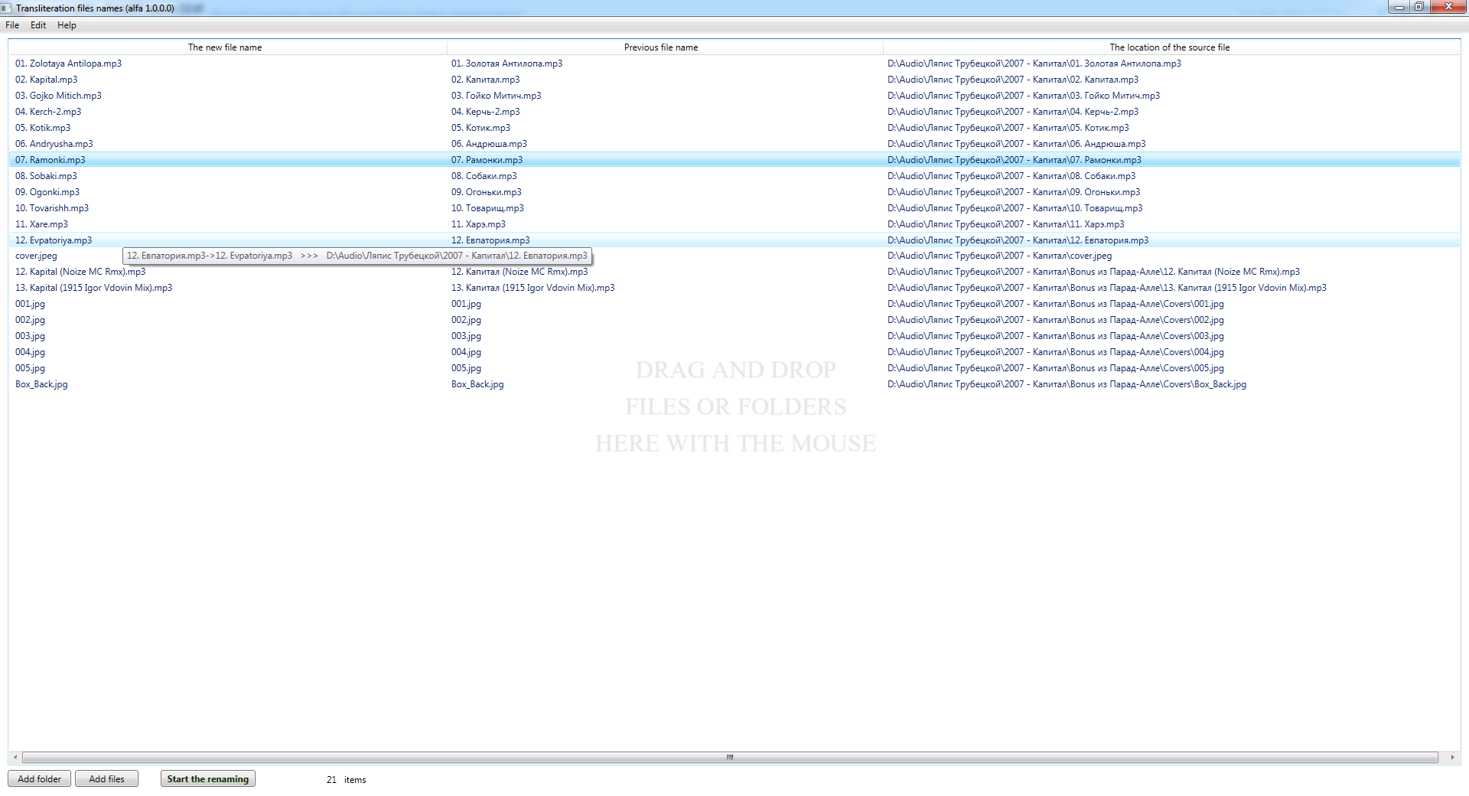Screen dimensions: 1469x796
Task: Click previous name '09. Огоньки.mp3'
Action: click(x=486, y=192)
